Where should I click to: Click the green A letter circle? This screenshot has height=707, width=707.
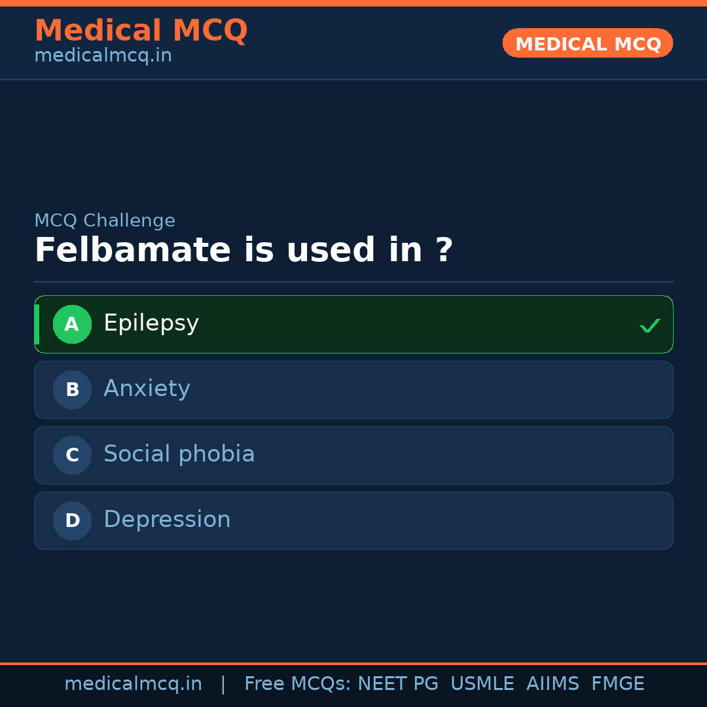pyautogui.click(x=72, y=324)
